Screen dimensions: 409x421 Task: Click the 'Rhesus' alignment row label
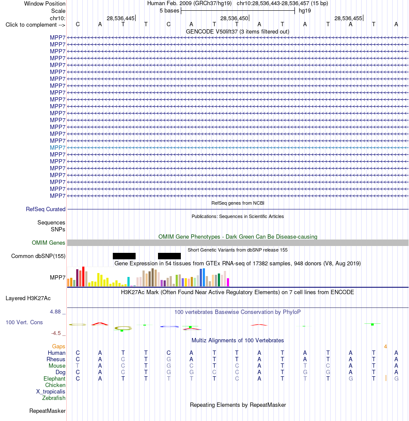coord(56,359)
